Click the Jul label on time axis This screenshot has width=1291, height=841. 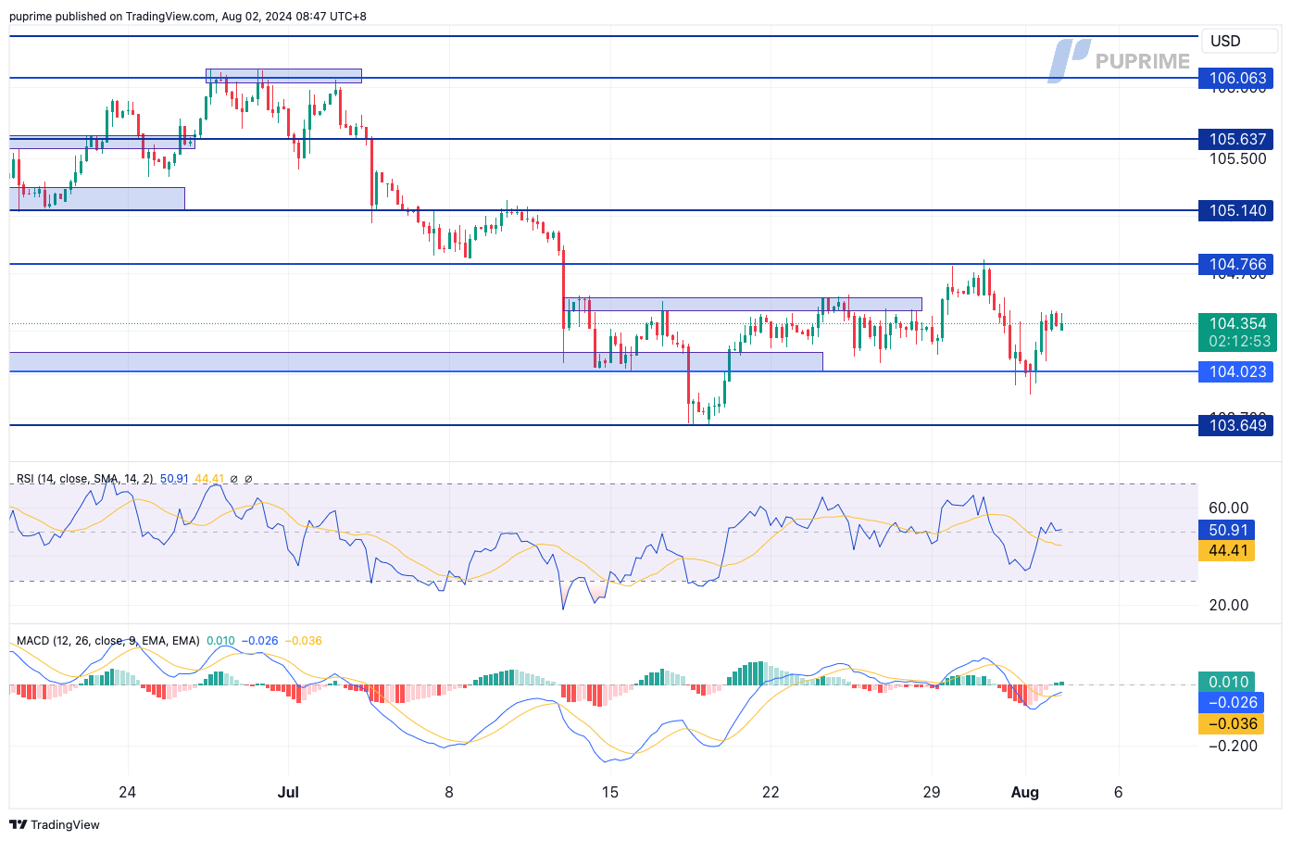coord(288,792)
